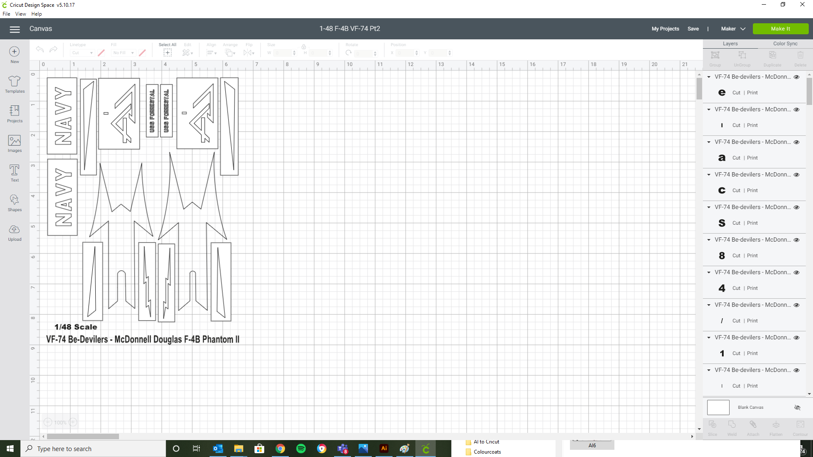
Task: Hide the layer with letter 'e'
Action: point(796,77)
